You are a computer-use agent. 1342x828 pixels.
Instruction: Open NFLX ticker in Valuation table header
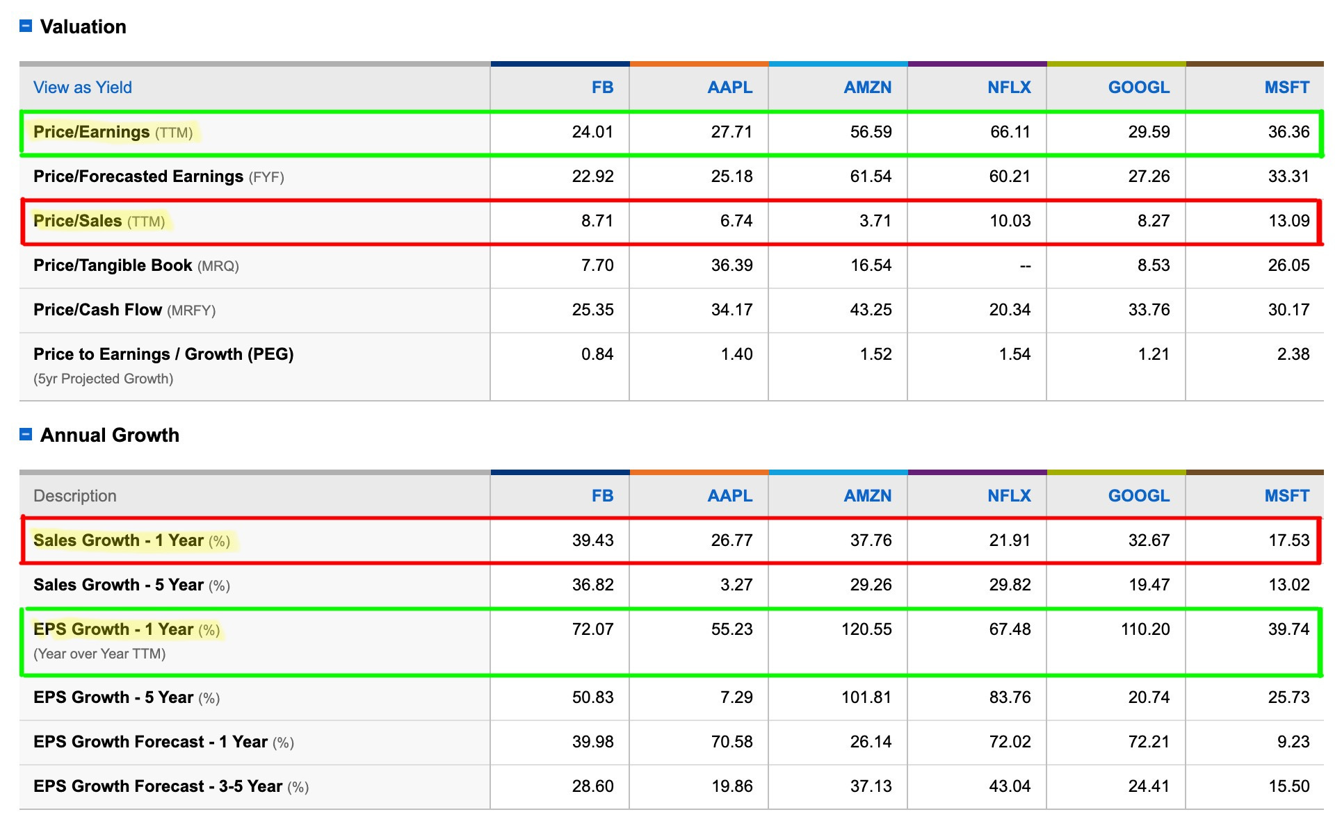coord(1009,88)
